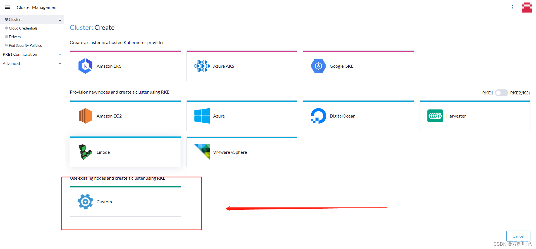Viewport: 536px width, 249px height.
Task: Select the RKE1 toggle label
Action: pyautogui.click(x=487, y=93)
